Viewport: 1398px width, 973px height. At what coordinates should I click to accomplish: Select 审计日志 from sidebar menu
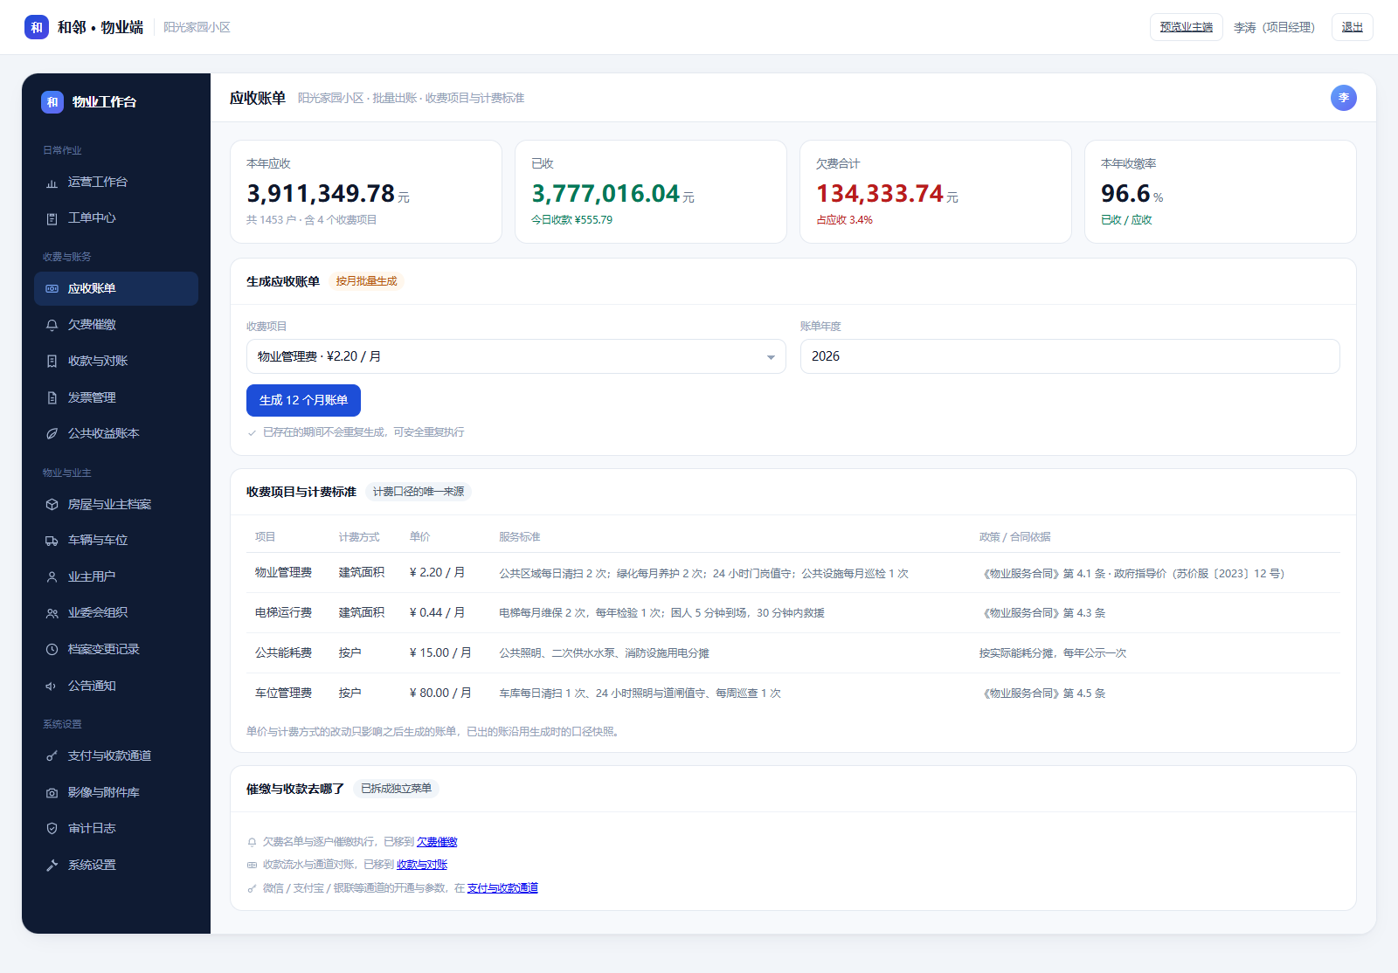point(116,828)
